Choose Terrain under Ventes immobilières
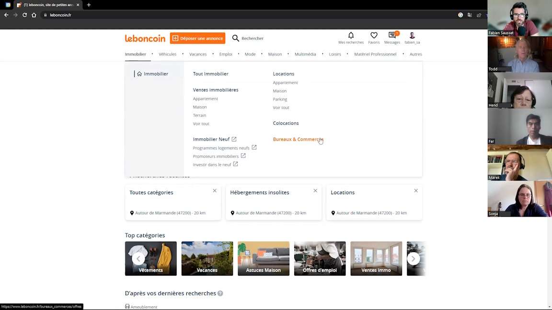 coord(200,115)
